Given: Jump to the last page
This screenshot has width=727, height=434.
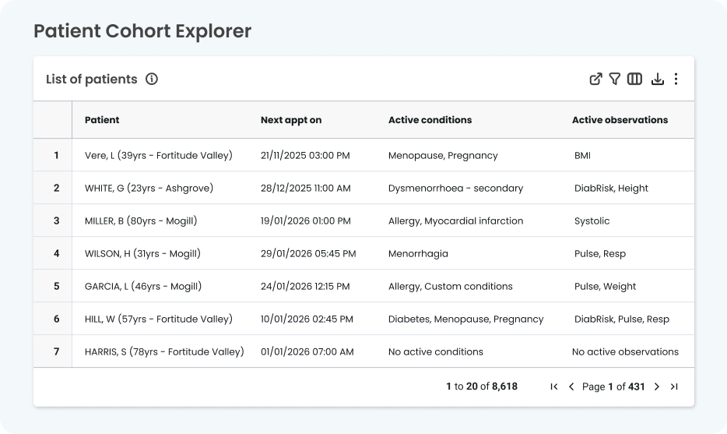Looking at the screenshot, I should pyautogui.click(x=674, y=386).
